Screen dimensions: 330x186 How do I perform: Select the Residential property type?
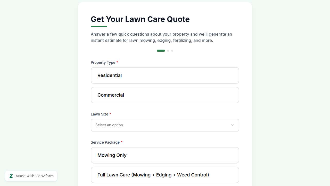pyautogui.click(x=165, y=75)
